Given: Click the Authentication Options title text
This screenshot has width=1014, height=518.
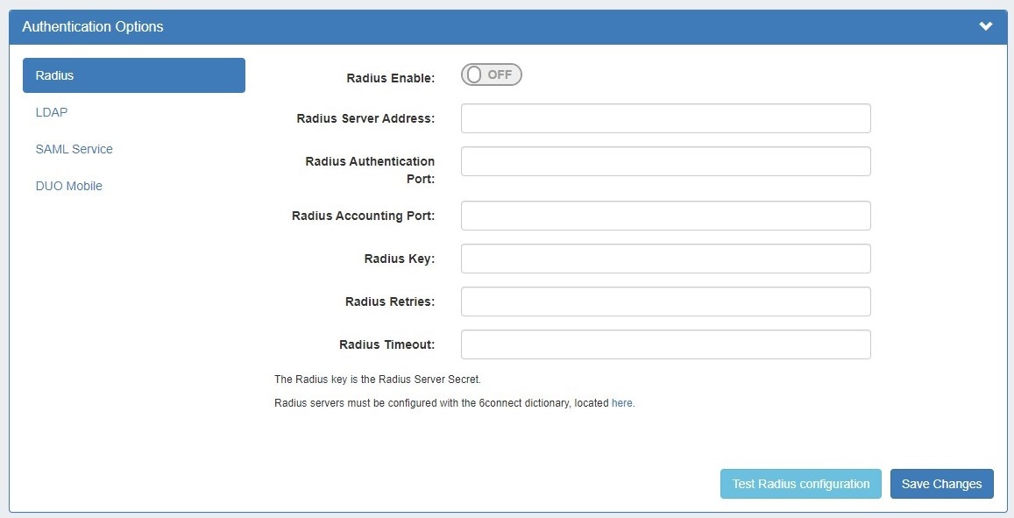Looking at the screenshot, I should pyautogui.click(x=93, y=26).
